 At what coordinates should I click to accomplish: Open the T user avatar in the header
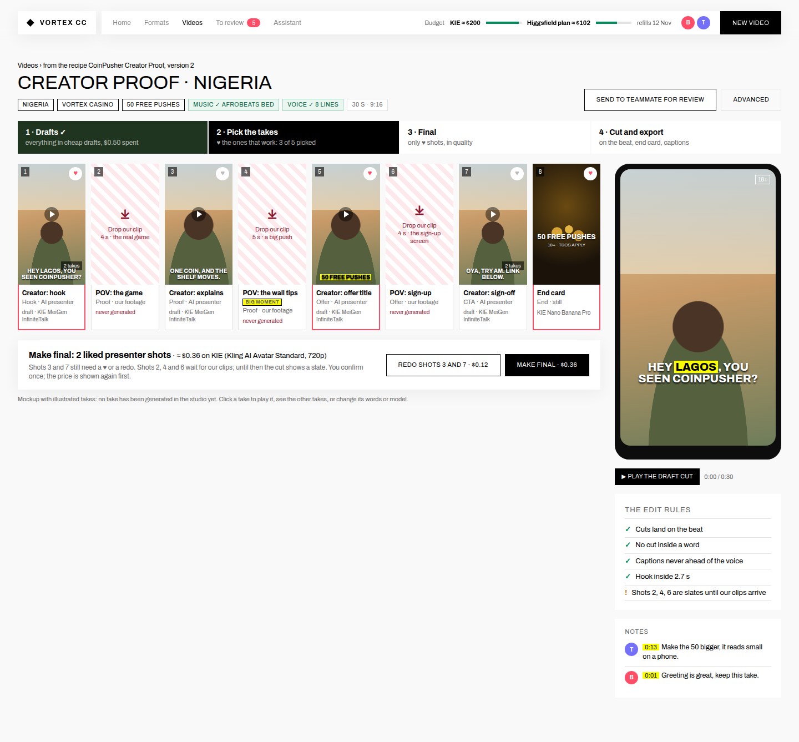[x=704, y=23]
